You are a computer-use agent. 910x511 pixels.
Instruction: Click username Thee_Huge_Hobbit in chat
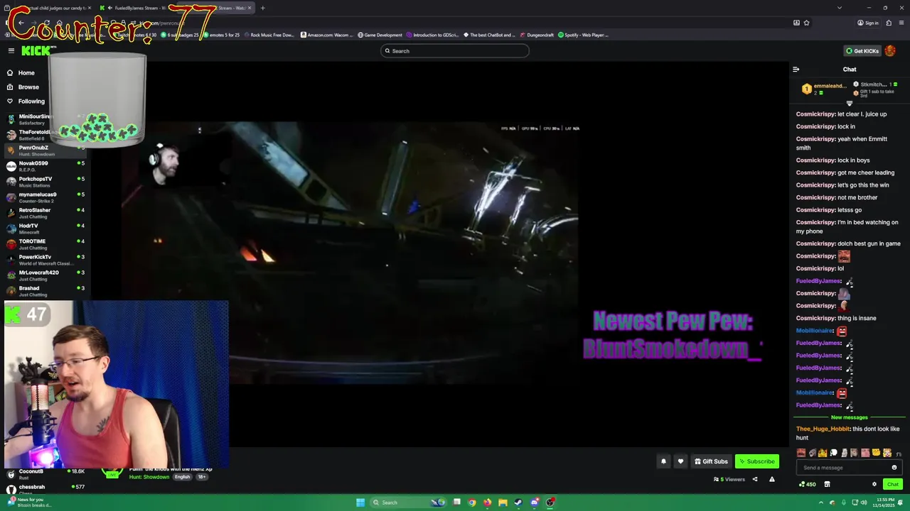823,429
